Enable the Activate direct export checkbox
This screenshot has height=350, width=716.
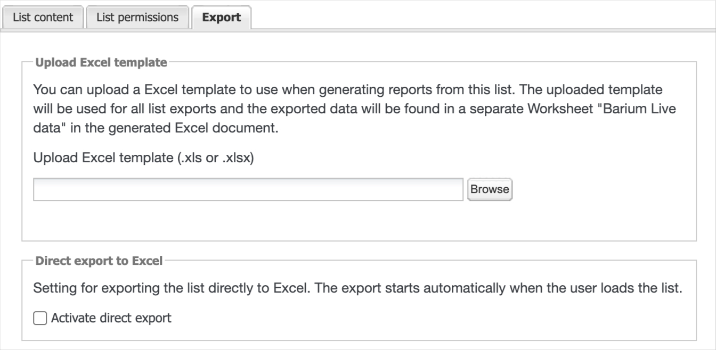point(39,319)
